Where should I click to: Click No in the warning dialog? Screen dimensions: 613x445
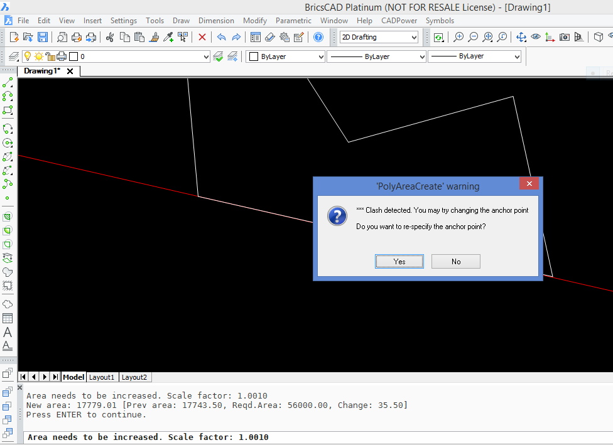(x=455, y=261)
